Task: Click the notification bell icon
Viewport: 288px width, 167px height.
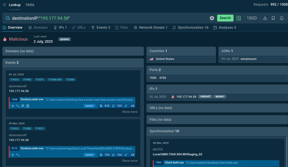Action: pos(282,18)
